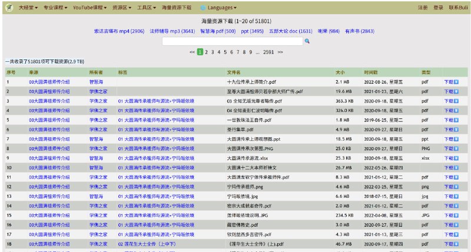This screenshot has width=471, height=252.
Task: Filter by 有声书 (2843)
Action: [x=360, y=31]
